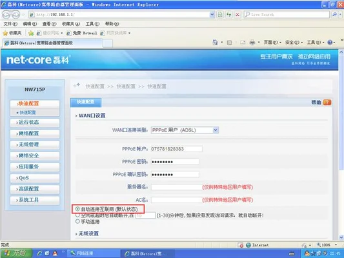Click the Free Hotmail favorites link
The width and height of the screenshot is (344, 258).
click(82, 33)
